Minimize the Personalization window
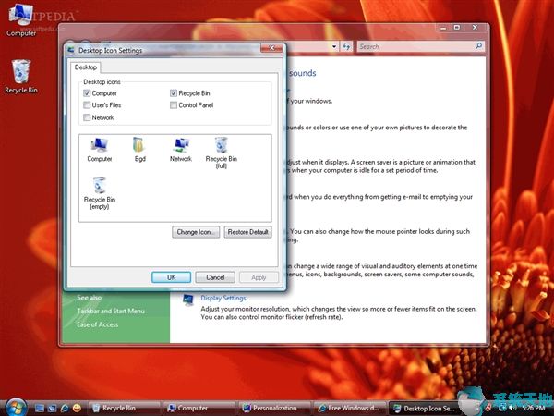Viewport: 554px width, 416px height. [x=443, y=27]
